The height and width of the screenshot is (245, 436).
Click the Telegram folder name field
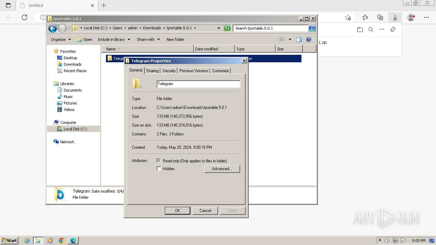click(x=198, y=84)
